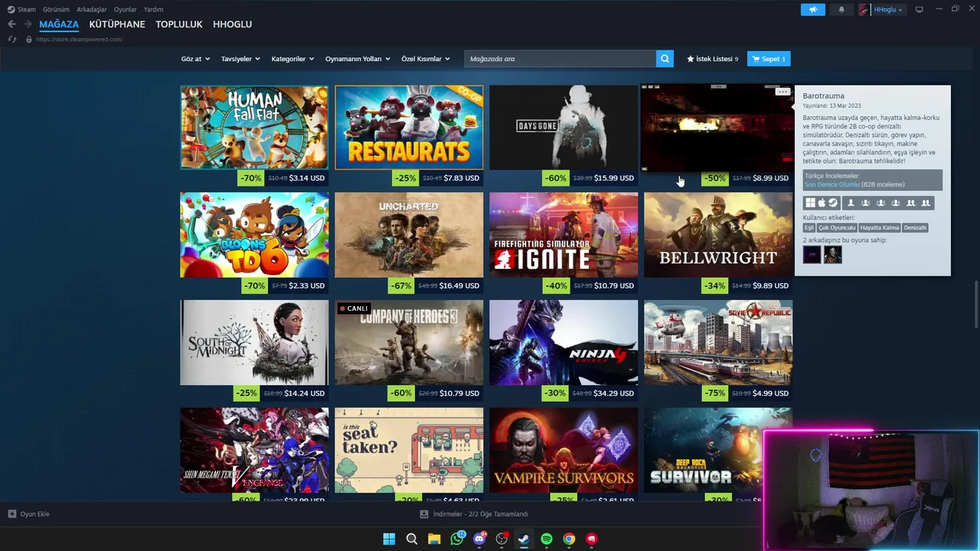Open Bloons TD 6 game card
980x551 pixels.
(x=254, y=234)
